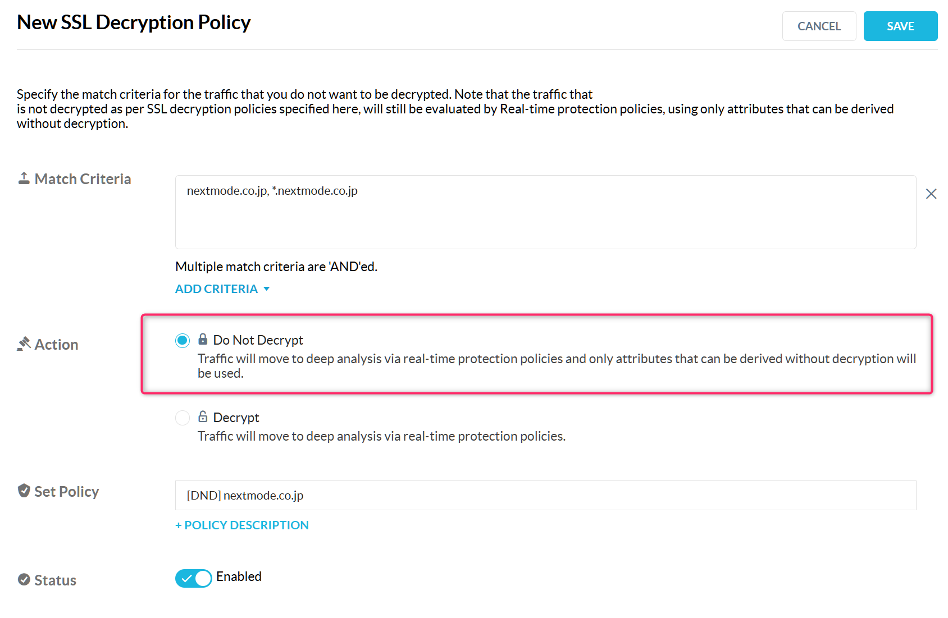This screenshot has height=618, width=948.
Task: Remove the match criteria with the X icon
Action: (931, 194)
